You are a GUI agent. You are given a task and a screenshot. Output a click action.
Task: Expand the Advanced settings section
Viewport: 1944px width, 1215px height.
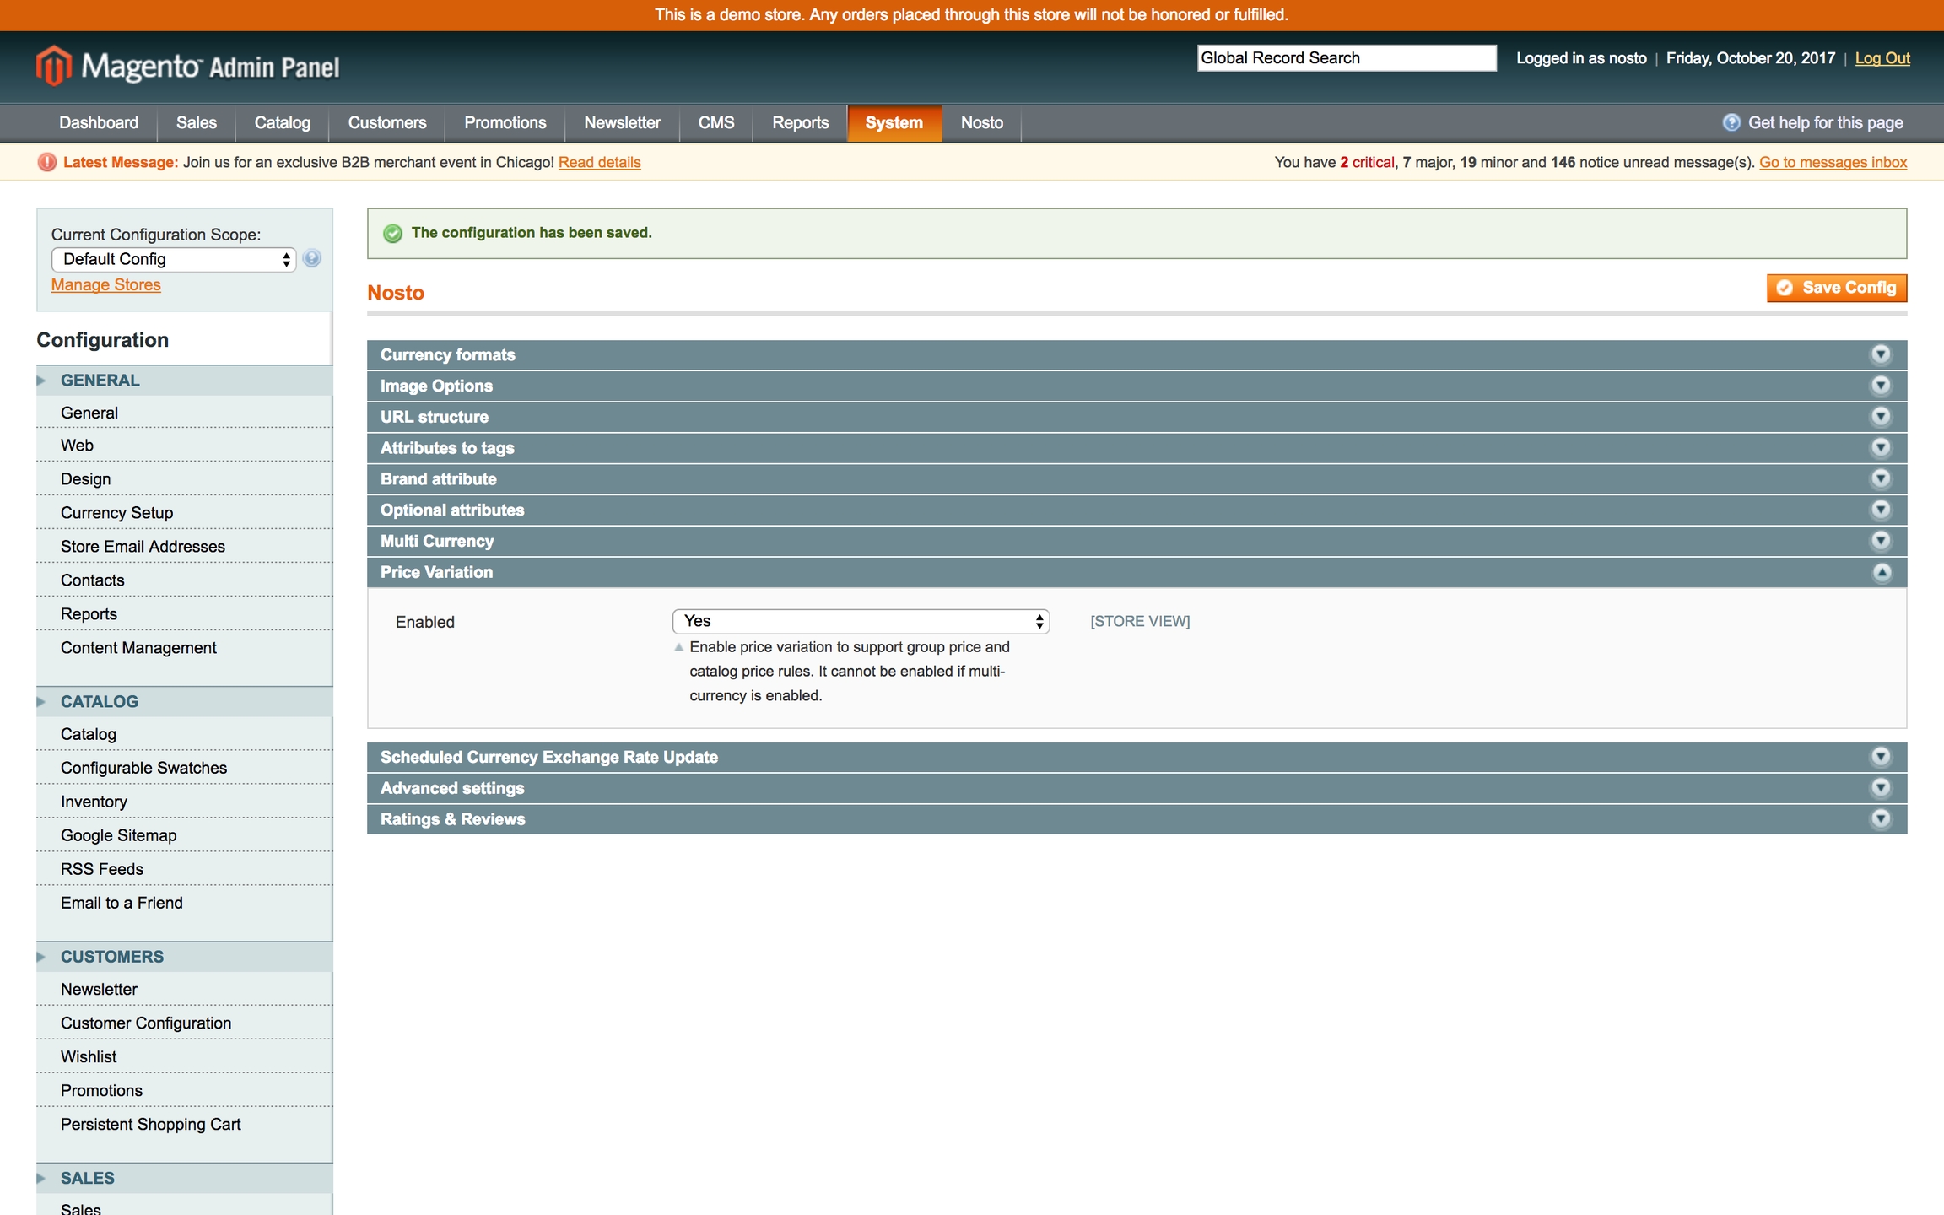pos(452,788)
